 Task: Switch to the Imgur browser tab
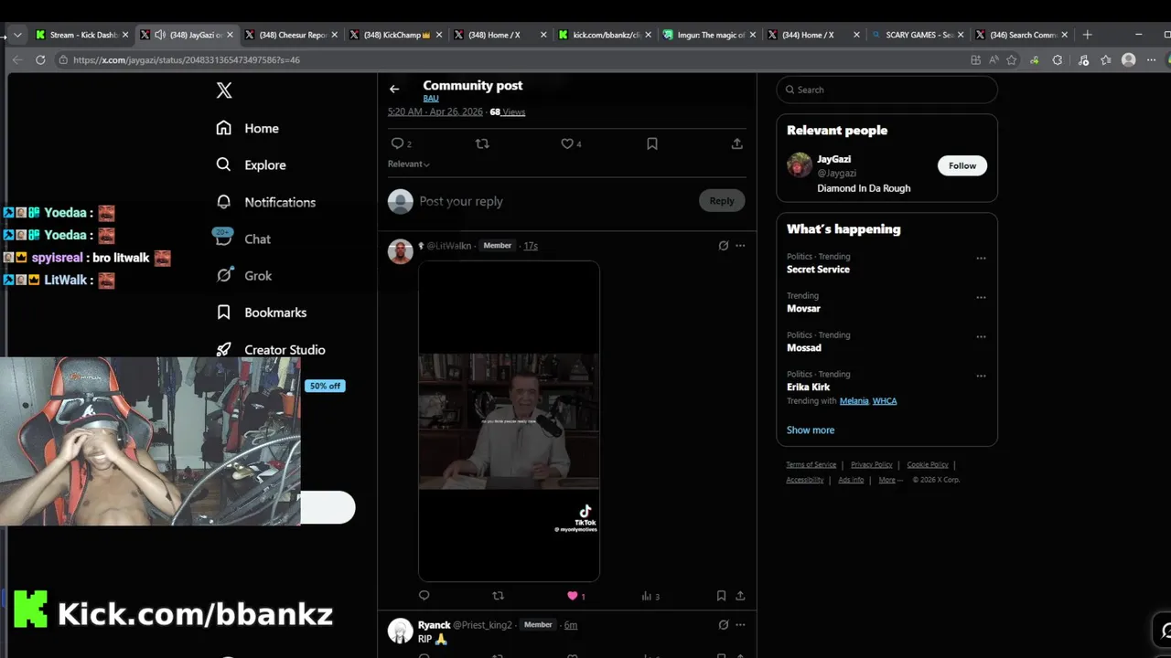(x=710, y=35)
